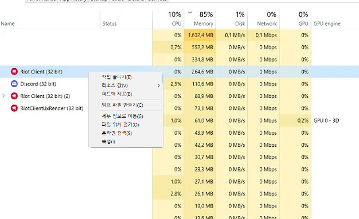Sort by the CPU column header

[176, 24]
